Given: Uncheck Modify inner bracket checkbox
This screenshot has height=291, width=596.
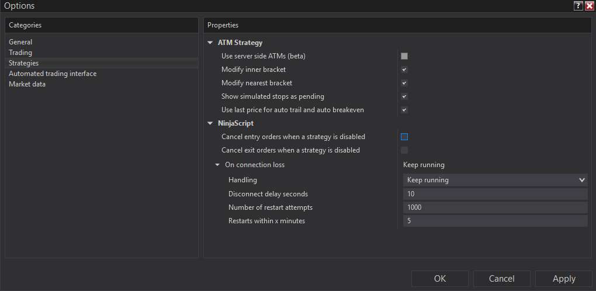Looking at the screenshot, I should 404,70.
